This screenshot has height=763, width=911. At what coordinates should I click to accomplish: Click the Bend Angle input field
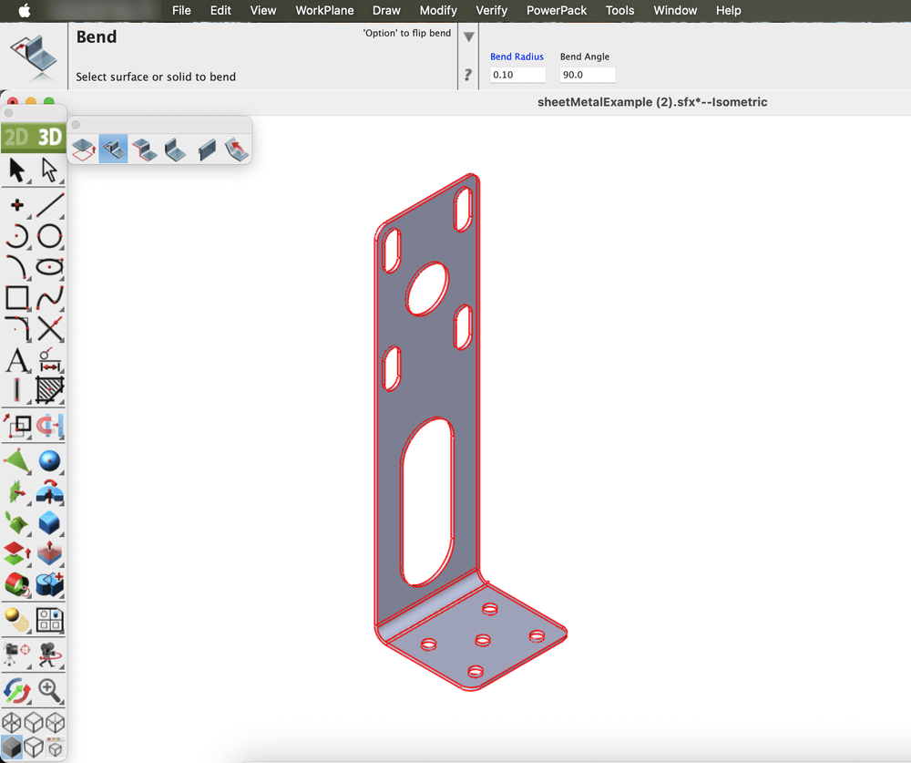pos(587,75)
